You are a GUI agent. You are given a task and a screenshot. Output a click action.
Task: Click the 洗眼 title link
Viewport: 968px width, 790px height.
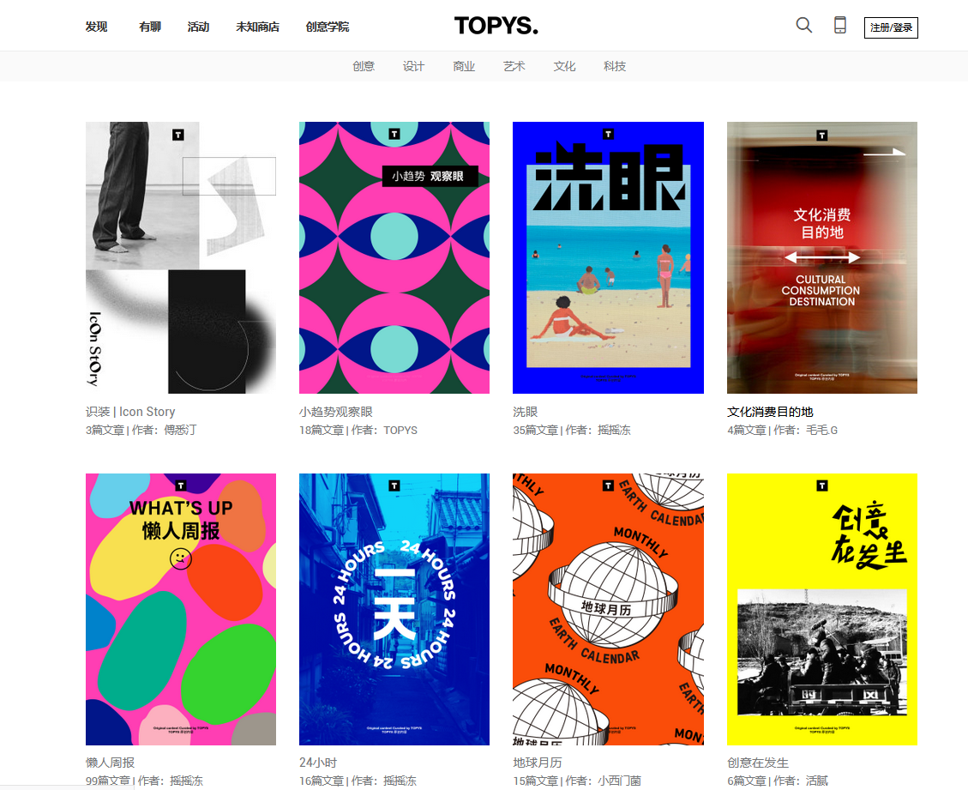(x=526, y=412)
